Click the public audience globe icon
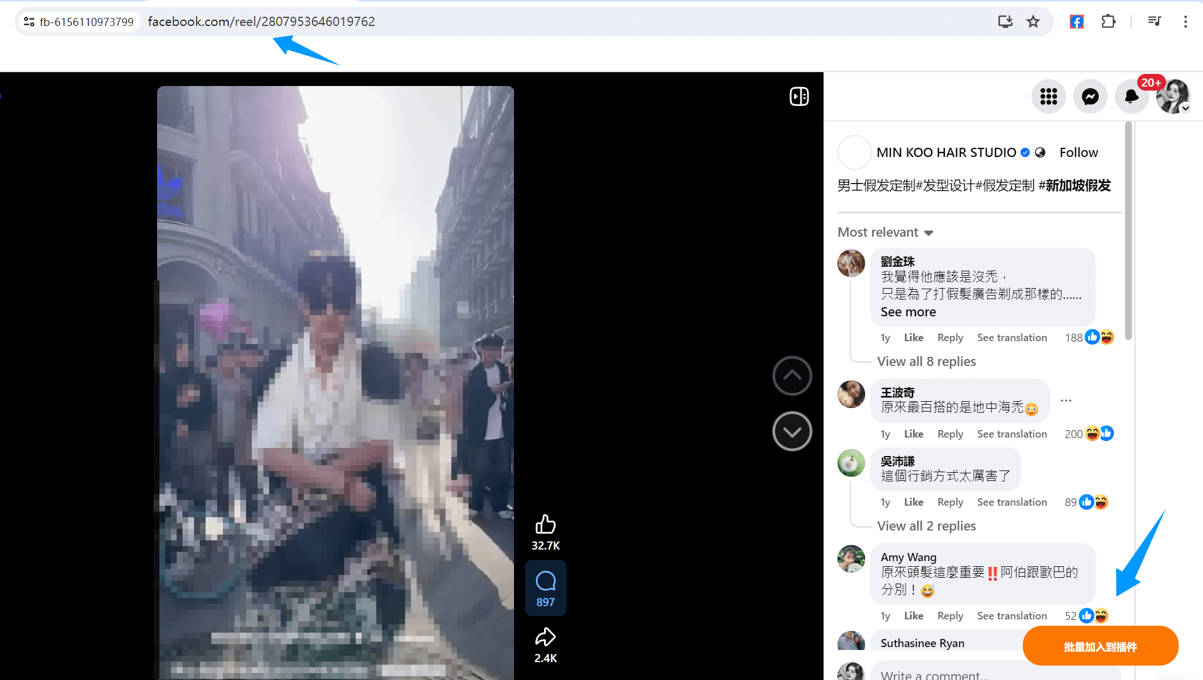This screenshot has height=680, width=1203. pyautogui.click(x=1040, y=152)
